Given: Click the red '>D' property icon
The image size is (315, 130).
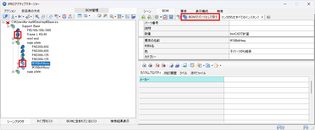Looking at the screenshot, I should pyautogui.click(x=163, y=65).
